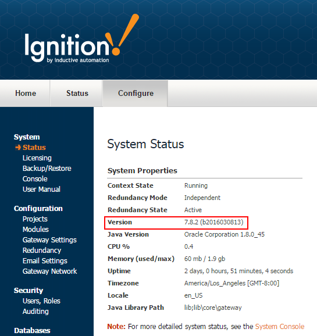Navigate to Projects under Configuration
The width and height of the screenshot is (317, 336).
tap(35, 219)
